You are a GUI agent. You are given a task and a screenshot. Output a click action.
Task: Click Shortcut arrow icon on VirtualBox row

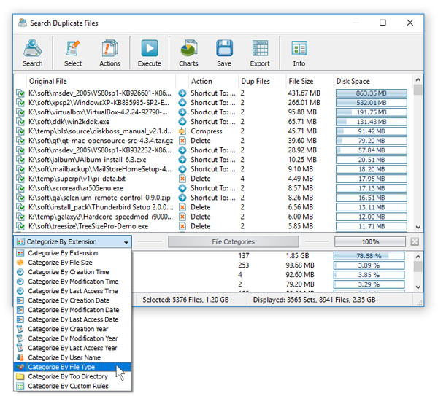tap(182, 112)
